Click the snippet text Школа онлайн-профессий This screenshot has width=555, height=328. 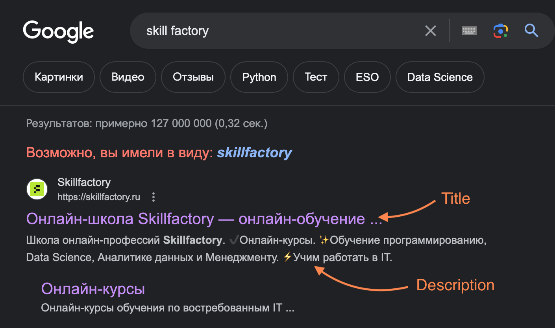(x=93, y=240)
